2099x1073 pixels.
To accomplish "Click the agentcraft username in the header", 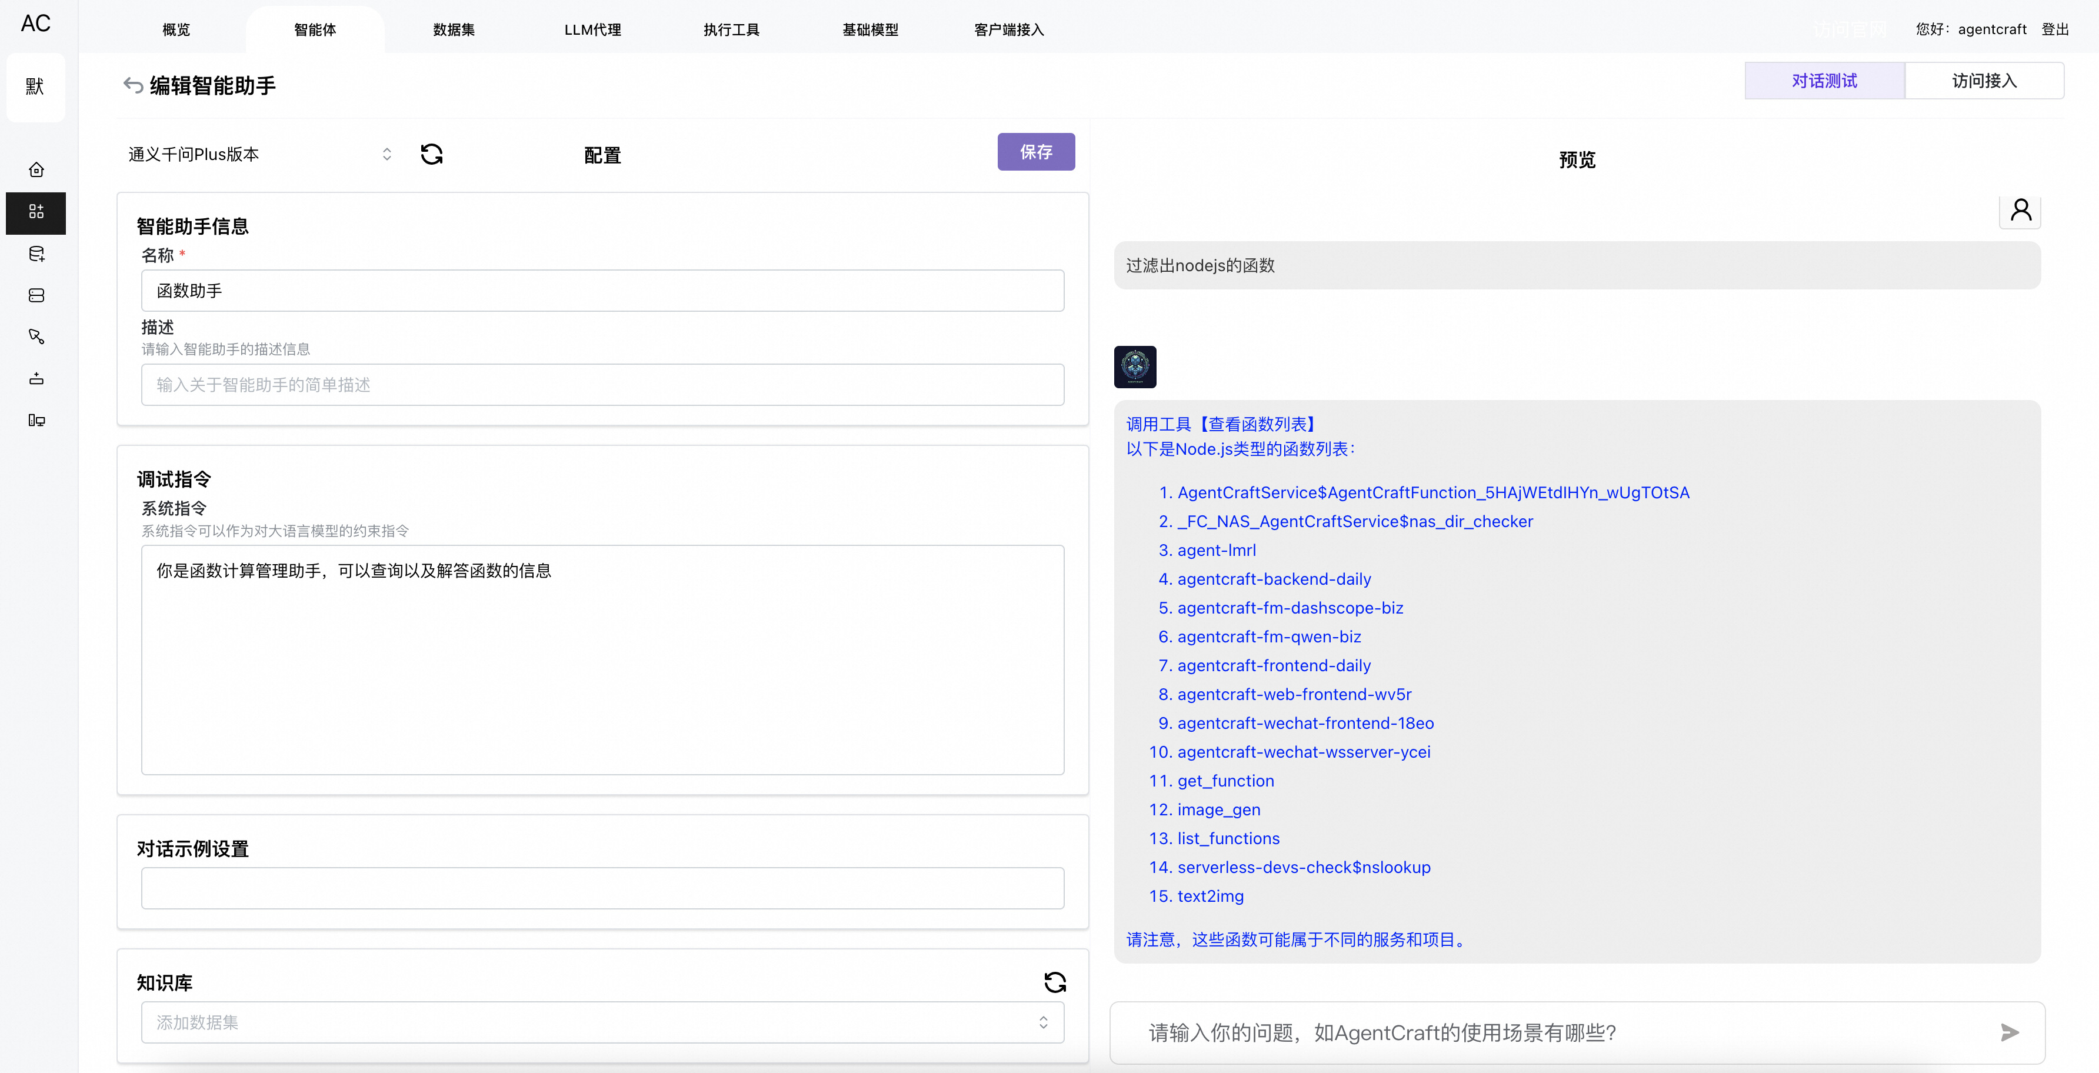I will coord(1991,29).
